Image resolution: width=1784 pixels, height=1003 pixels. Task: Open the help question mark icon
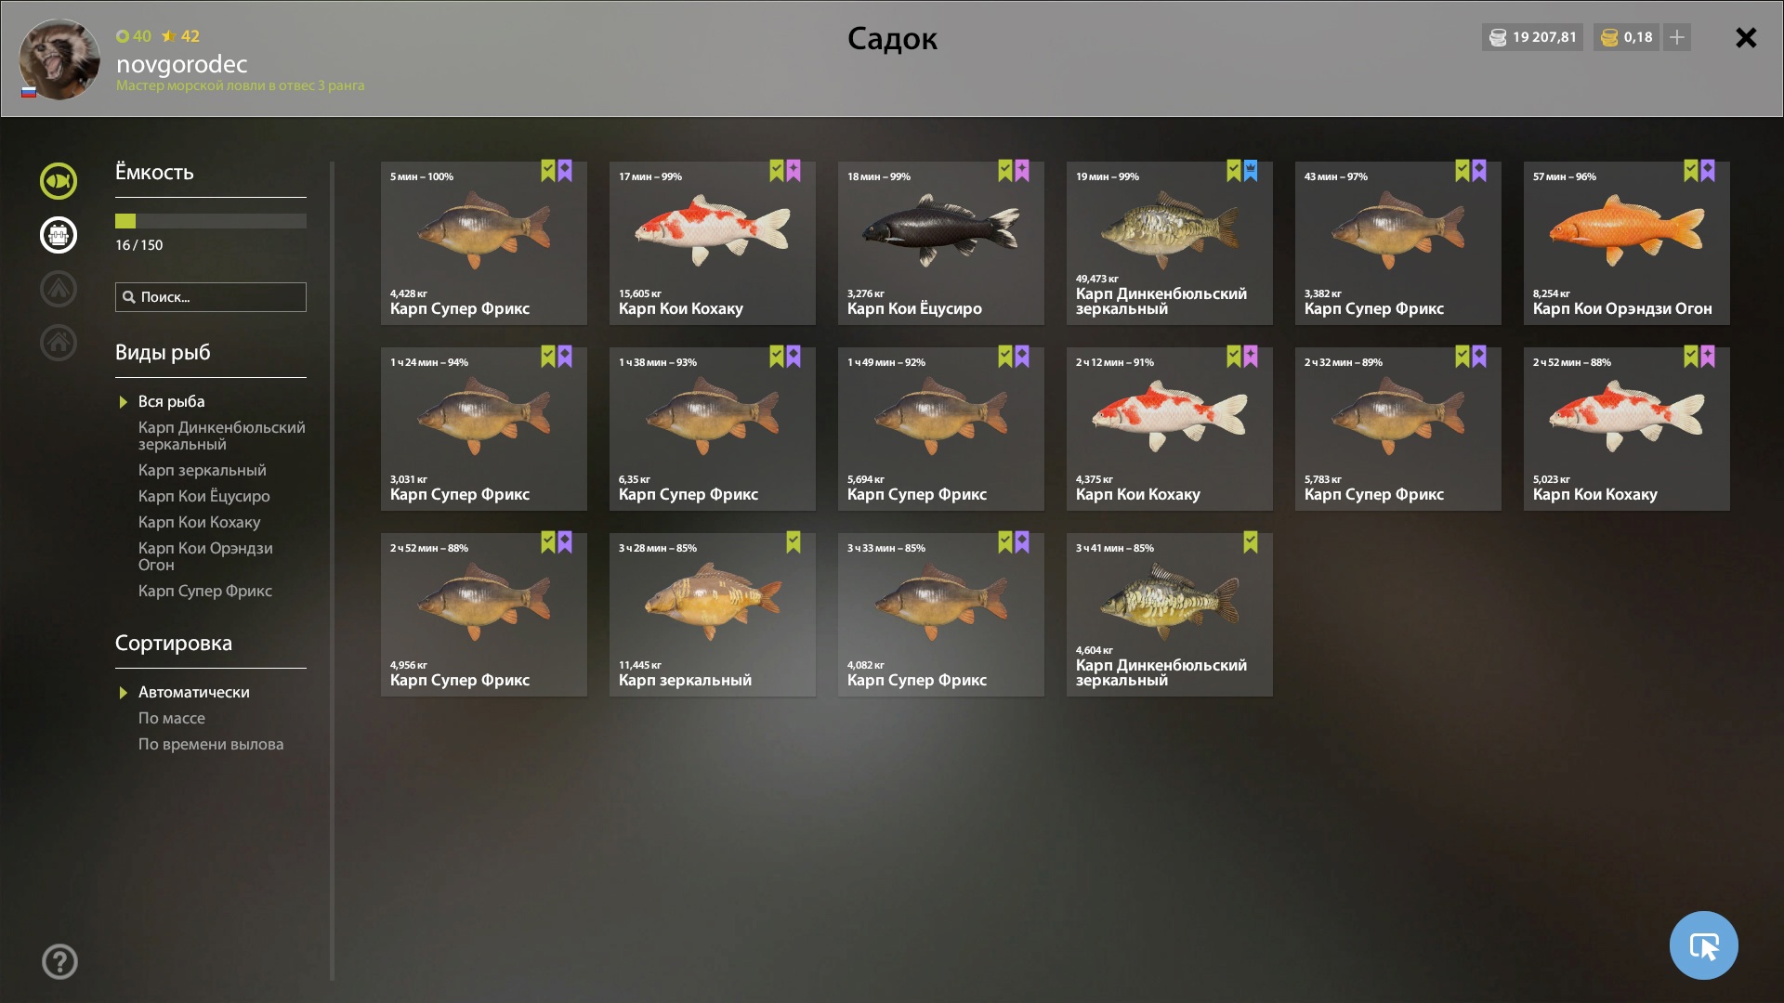pos(59,961)
